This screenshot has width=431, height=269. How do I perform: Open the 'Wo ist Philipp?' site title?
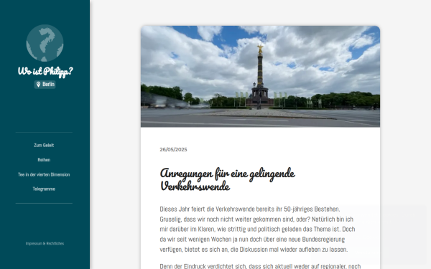[45, 71]
